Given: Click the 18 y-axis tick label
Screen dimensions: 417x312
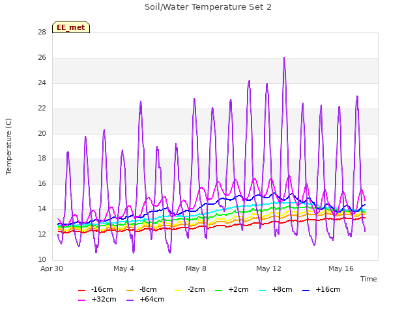Looking at the screenshot, I should (42, 159).
